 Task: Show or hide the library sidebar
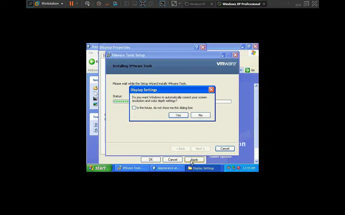pyautogui.click(x=127, y=4)
